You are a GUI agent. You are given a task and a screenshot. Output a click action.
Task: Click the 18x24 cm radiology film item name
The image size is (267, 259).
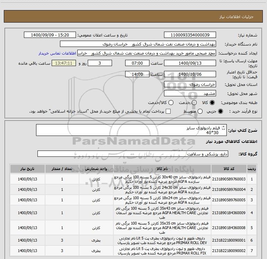point(162,200)
